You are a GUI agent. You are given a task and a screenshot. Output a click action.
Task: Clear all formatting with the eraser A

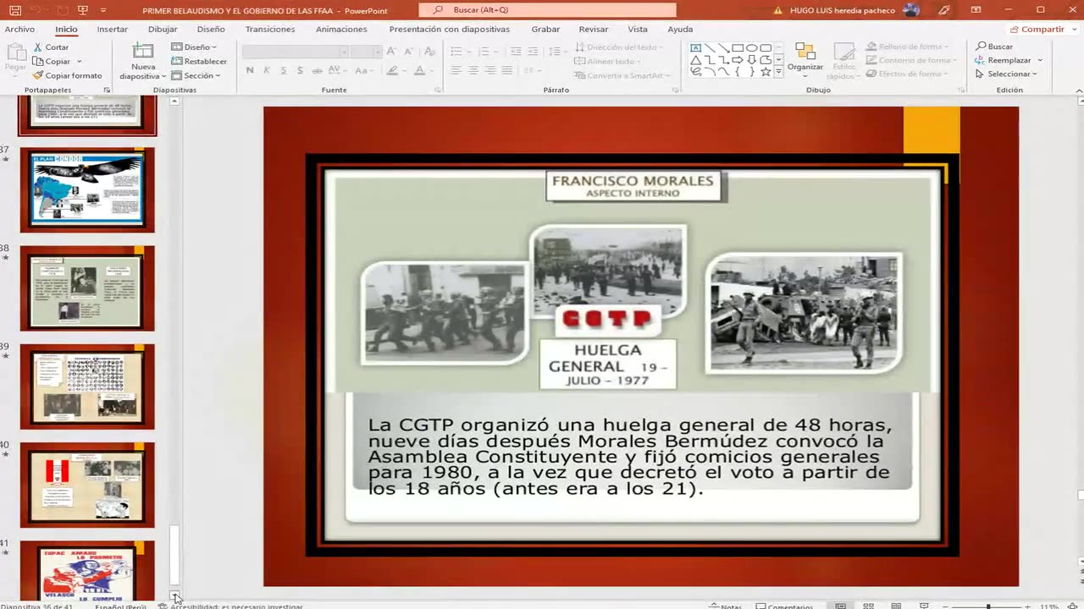(x=429, y=52)
